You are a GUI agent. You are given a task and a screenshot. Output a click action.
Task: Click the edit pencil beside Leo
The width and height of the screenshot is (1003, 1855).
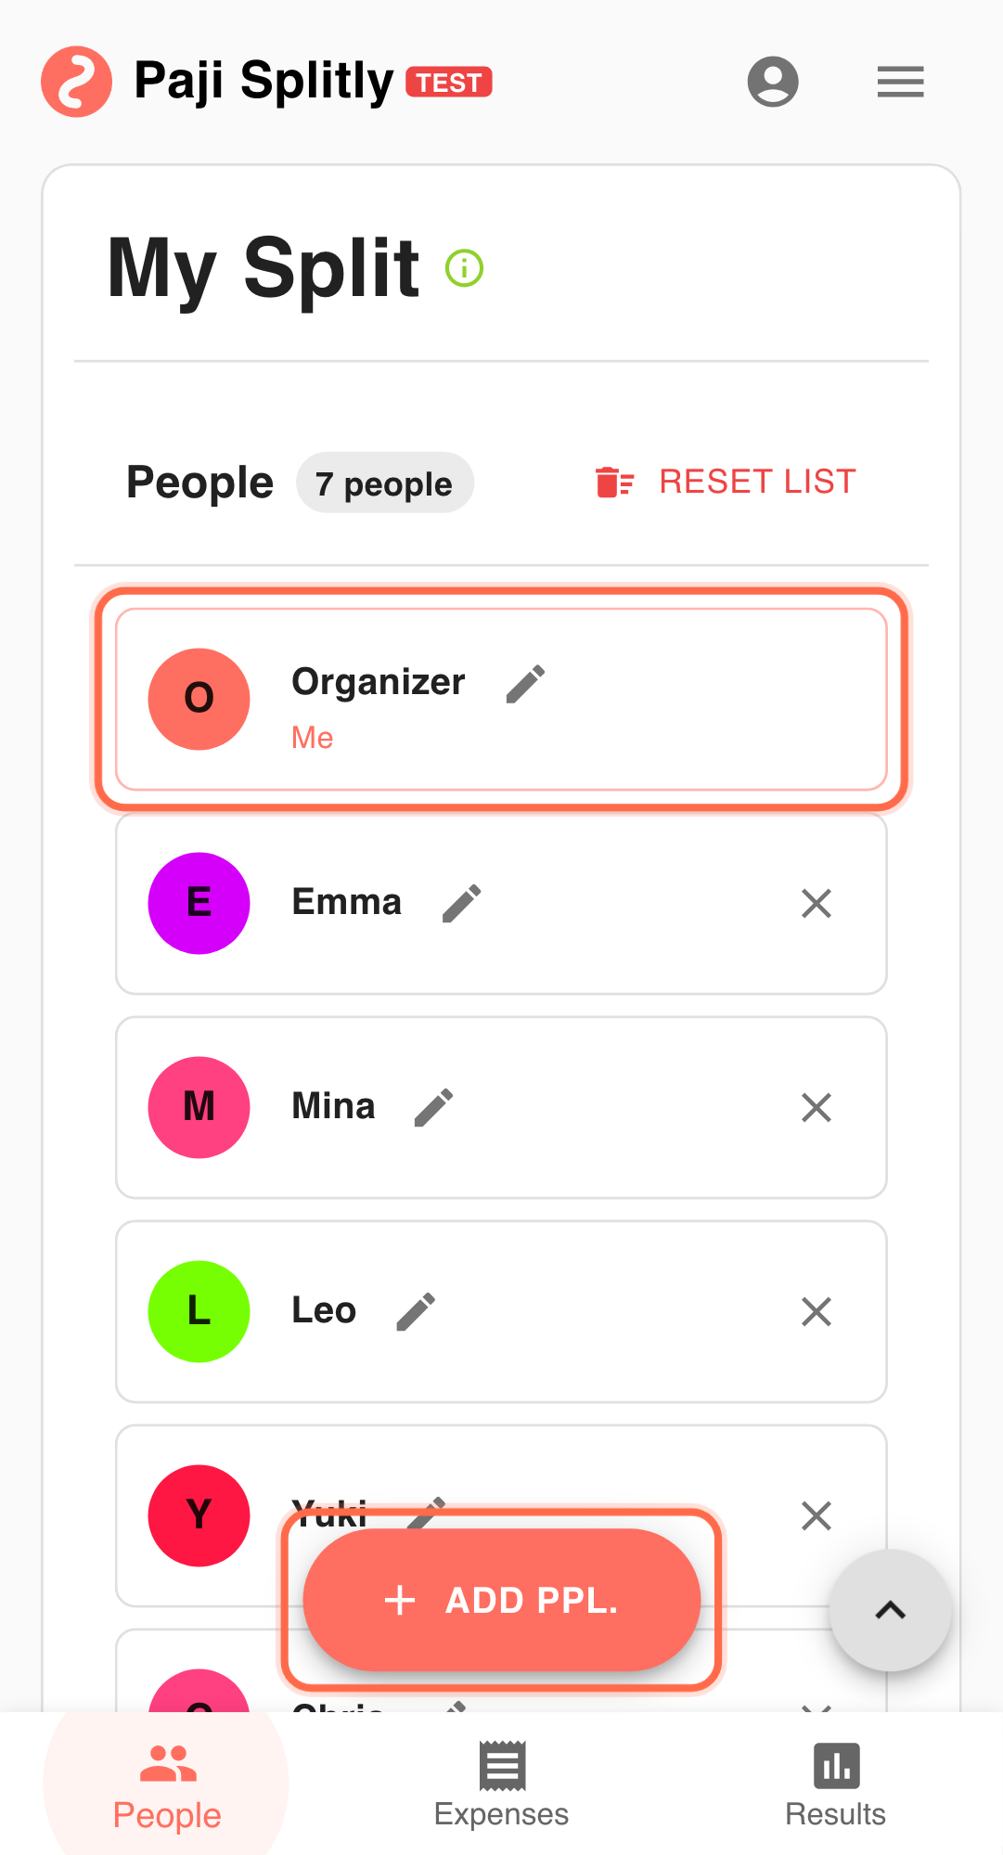[416, 1311]
